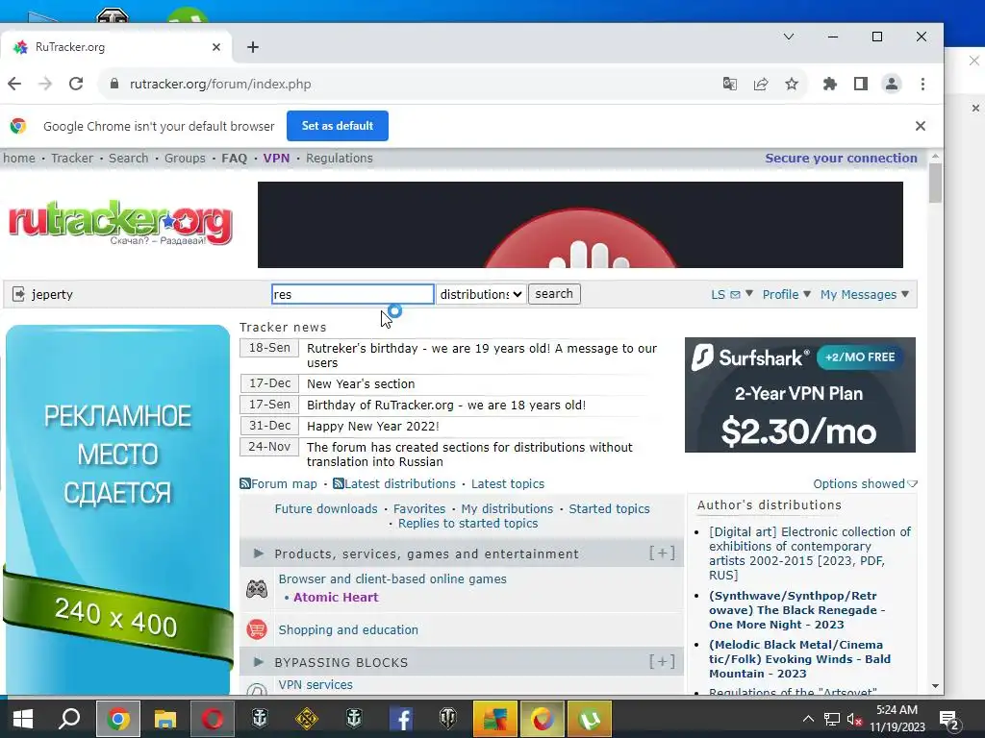
Task: Open the Favorites link
Action: click(x=419, y=509)
